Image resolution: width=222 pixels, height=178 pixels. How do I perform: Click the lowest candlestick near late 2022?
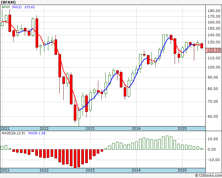coord(79,117)
